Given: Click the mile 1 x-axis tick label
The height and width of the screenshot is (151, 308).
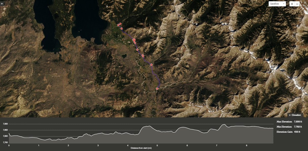Looking at the screenshot, I should tap(39, 145).
